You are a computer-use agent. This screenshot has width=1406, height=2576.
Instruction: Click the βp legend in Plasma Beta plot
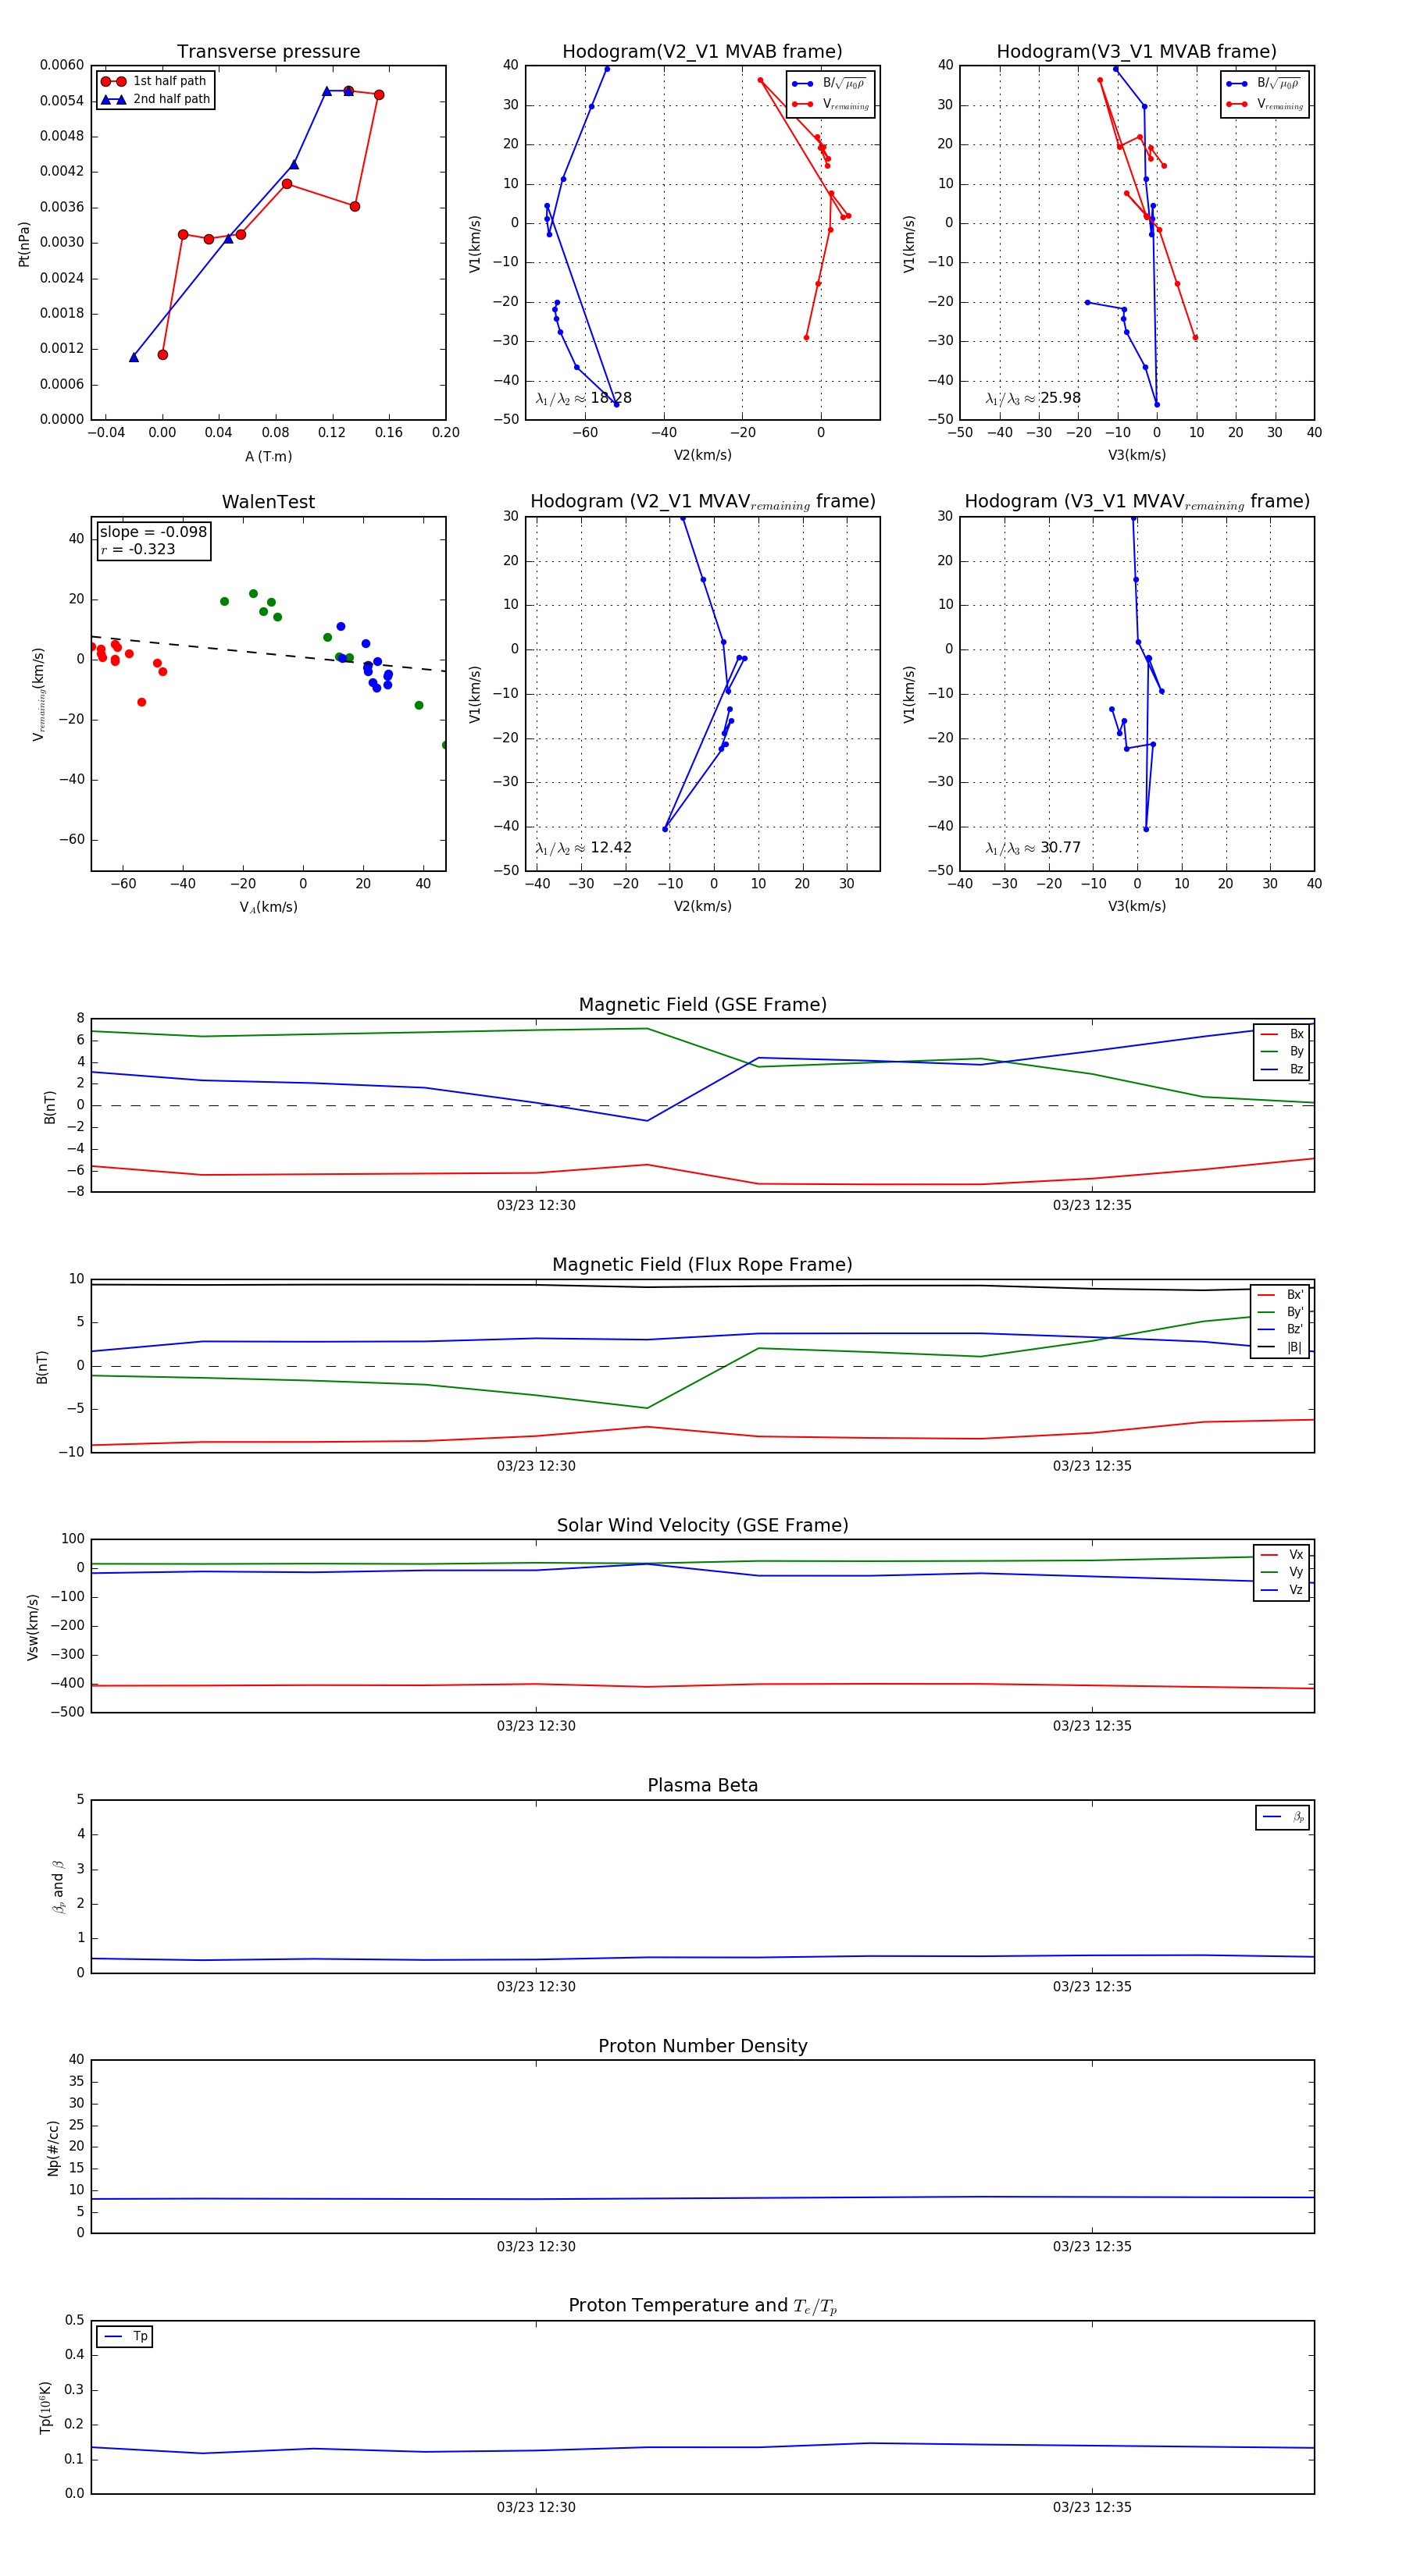[1283, 1817]
